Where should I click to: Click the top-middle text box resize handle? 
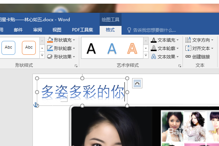tap(82, 78)
